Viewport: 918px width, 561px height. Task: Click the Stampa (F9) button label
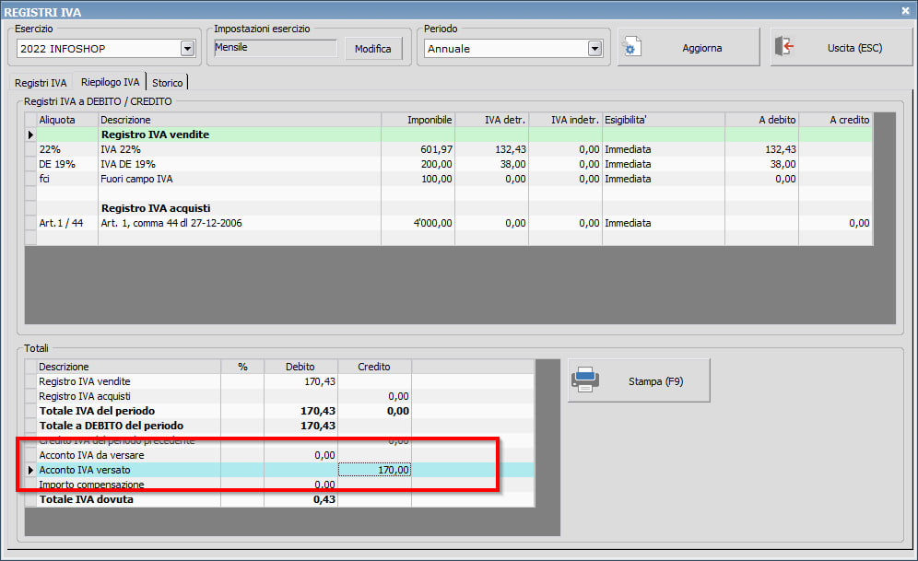(x=655, y=381)
